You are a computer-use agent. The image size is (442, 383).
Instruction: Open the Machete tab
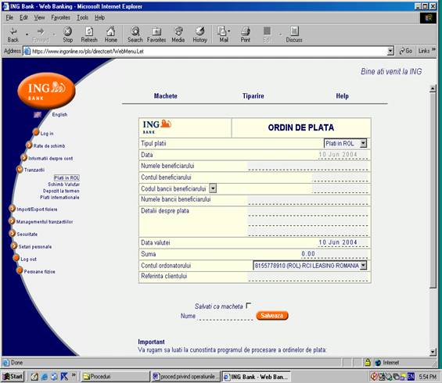[x=166, y=96]
